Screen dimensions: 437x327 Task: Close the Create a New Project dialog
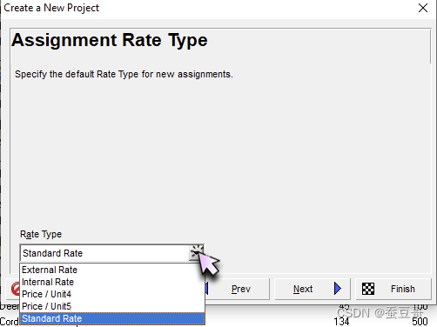coord(423,8)
